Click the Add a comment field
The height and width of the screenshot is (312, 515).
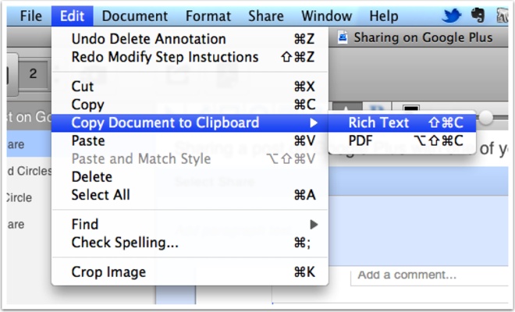(430, 275)
